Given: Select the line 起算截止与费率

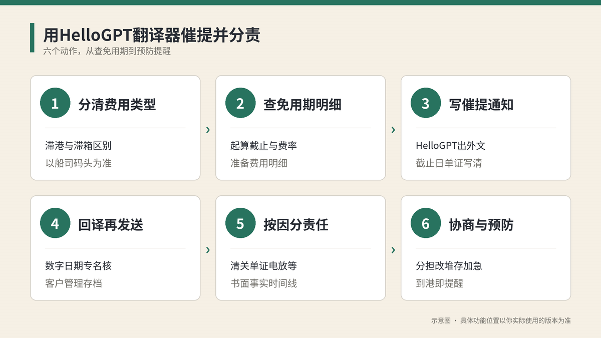Looking at the screenshot, I should click(263, 146).
